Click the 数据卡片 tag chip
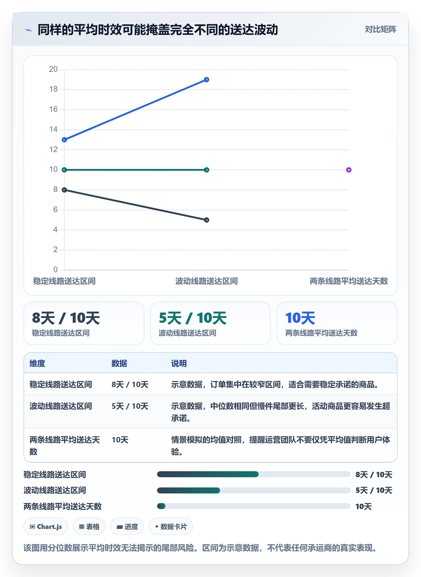Viewport: 421px width, 577px height. [171, 527]
